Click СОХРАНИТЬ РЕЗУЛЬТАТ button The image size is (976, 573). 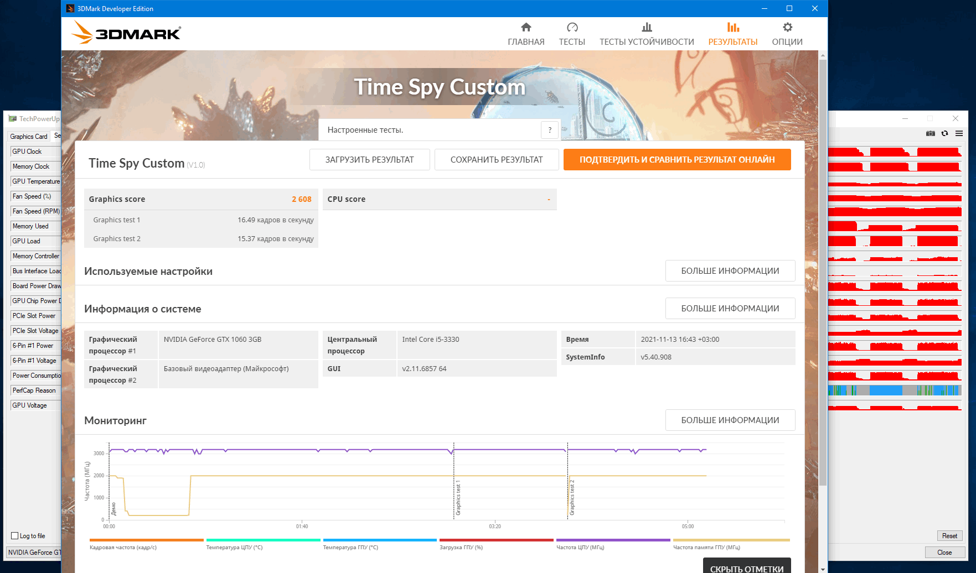tap(497, 160)
